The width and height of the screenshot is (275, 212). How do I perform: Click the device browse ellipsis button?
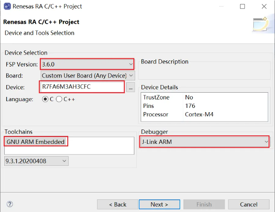tap(131, 87)
